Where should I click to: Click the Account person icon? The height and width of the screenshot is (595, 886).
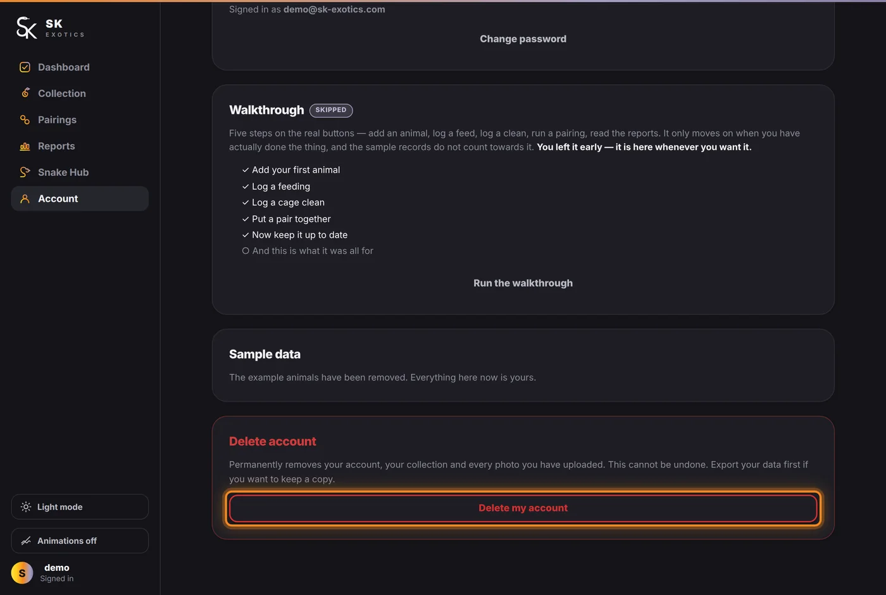25,199
